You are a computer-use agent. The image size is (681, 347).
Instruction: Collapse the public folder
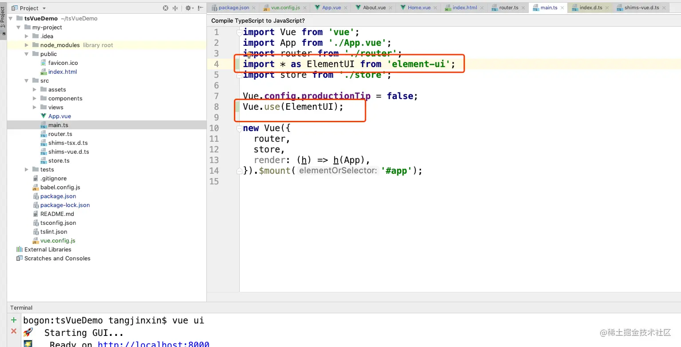[27, 54]
